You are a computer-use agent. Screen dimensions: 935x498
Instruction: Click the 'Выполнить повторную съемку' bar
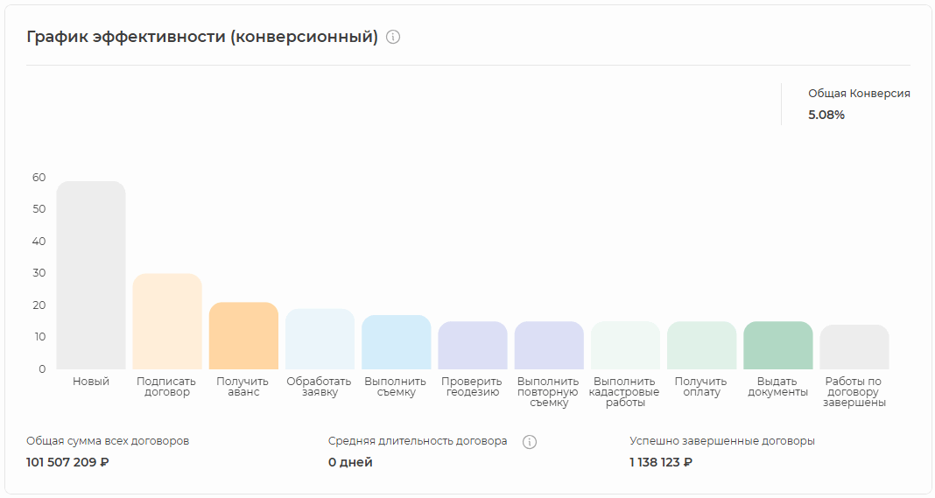pyautogui.click(x=549, y=345)
